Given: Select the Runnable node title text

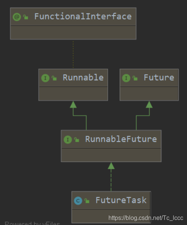Looking at the screenshot, I should [83, 78].
